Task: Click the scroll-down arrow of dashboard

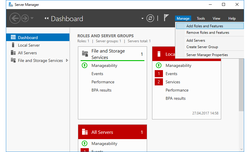Action: tap(241, 149)
